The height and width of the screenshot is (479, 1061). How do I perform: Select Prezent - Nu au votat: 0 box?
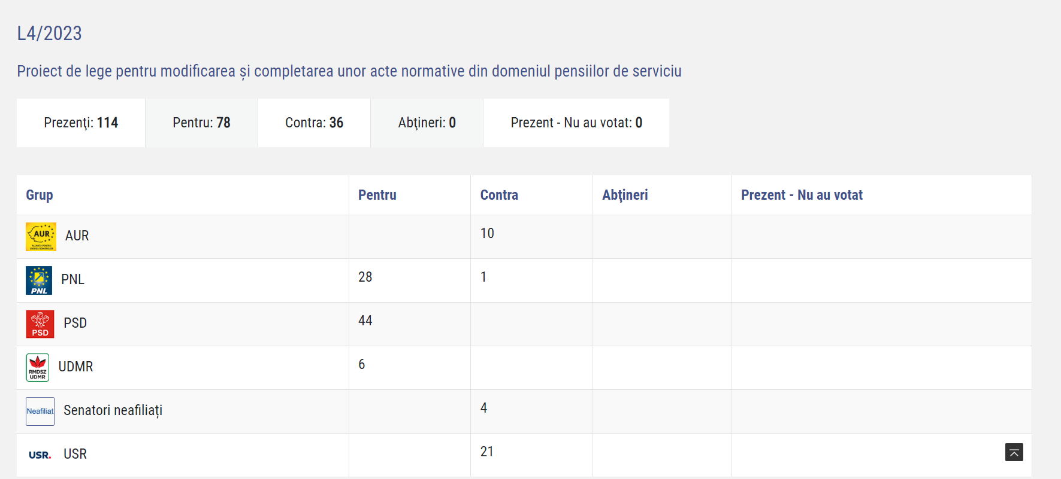click(576, 123)
